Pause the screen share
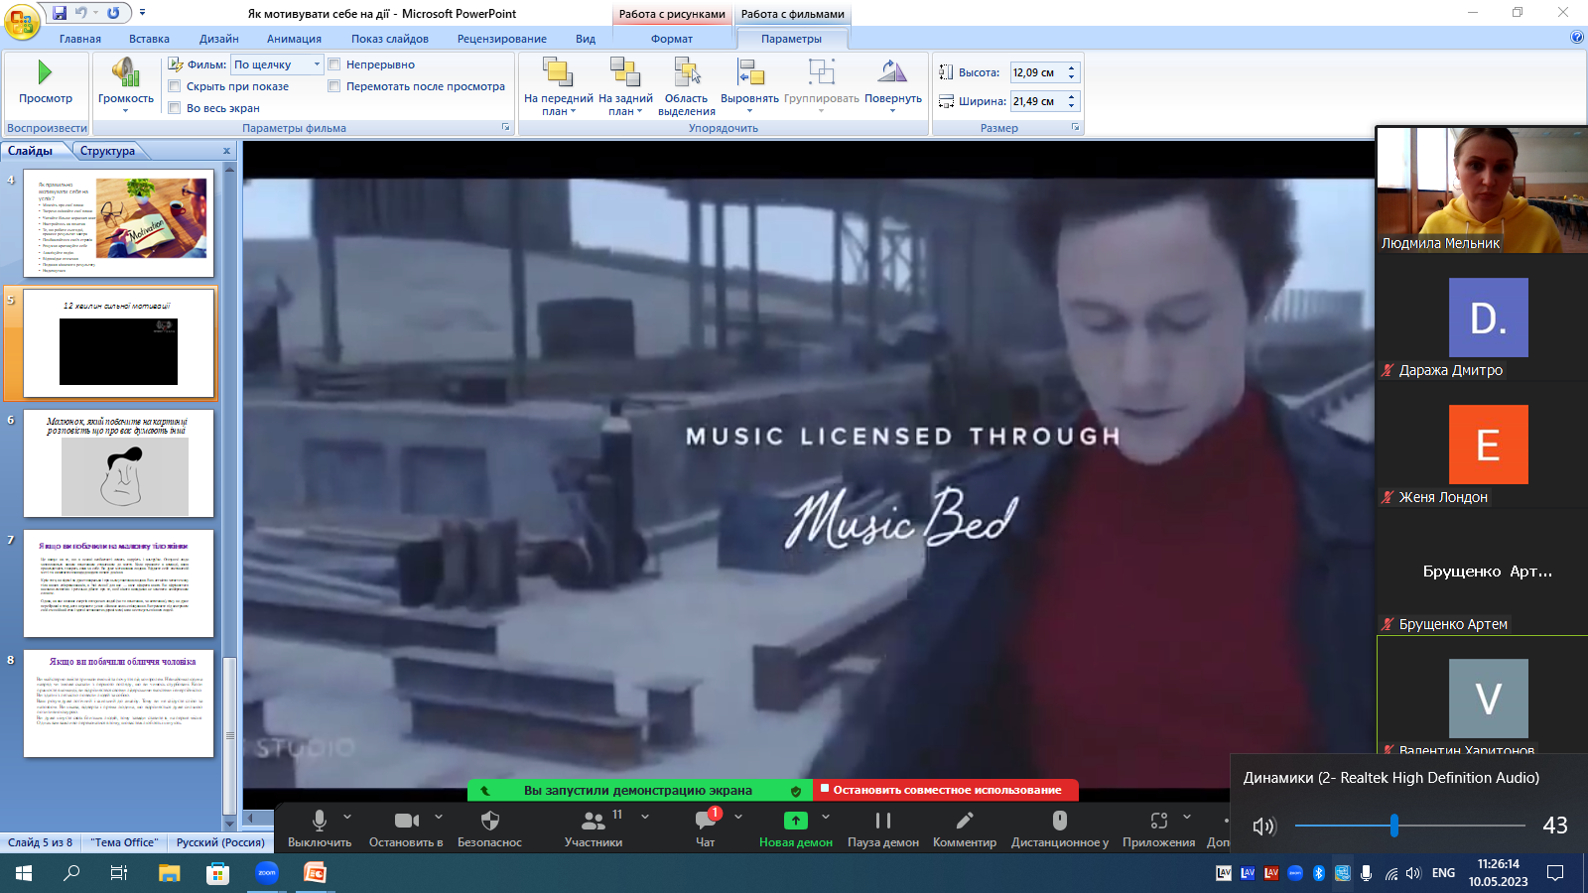This screenshot has height=893, width=1588. click(883, 829)
